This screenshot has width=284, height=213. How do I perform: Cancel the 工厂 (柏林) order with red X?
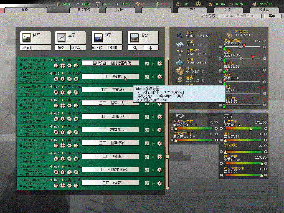click(159, 77)
